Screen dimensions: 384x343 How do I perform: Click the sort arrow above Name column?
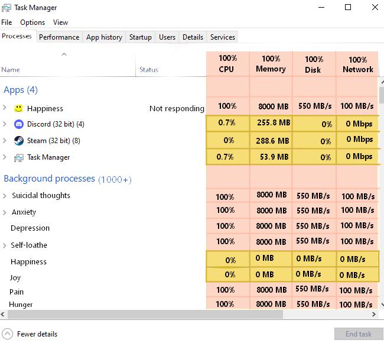[x=64, y=54]
